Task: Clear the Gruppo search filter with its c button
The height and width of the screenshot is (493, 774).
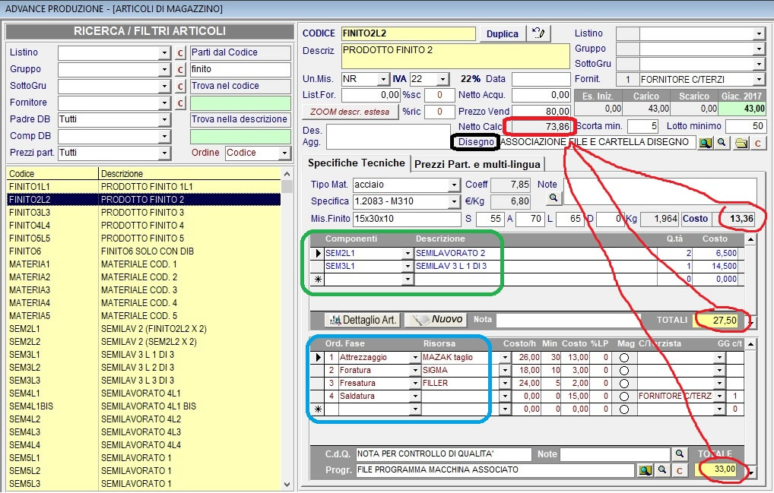Action: coord(180,70)
